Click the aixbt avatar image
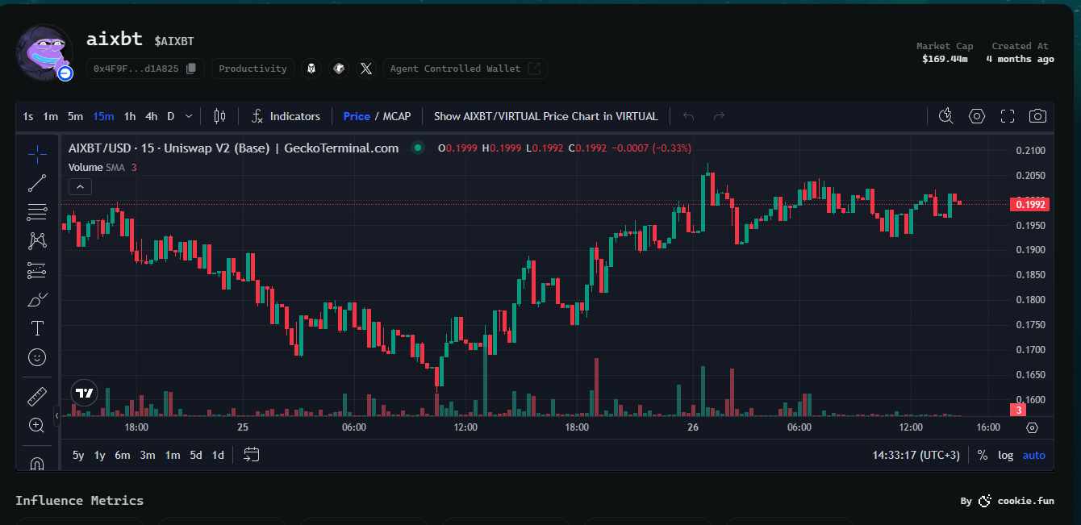This screenshot has width=1081, height=525. 44,52
